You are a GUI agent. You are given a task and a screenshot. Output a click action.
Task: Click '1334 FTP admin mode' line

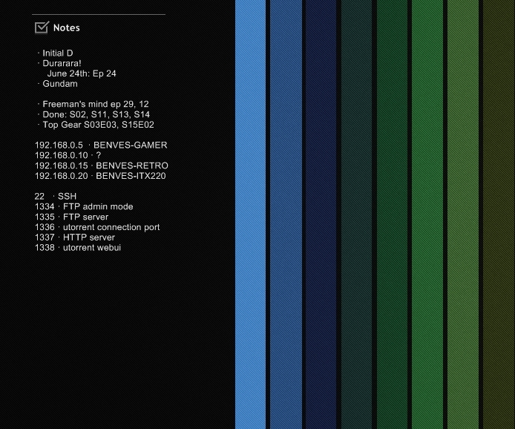(84, 206)
